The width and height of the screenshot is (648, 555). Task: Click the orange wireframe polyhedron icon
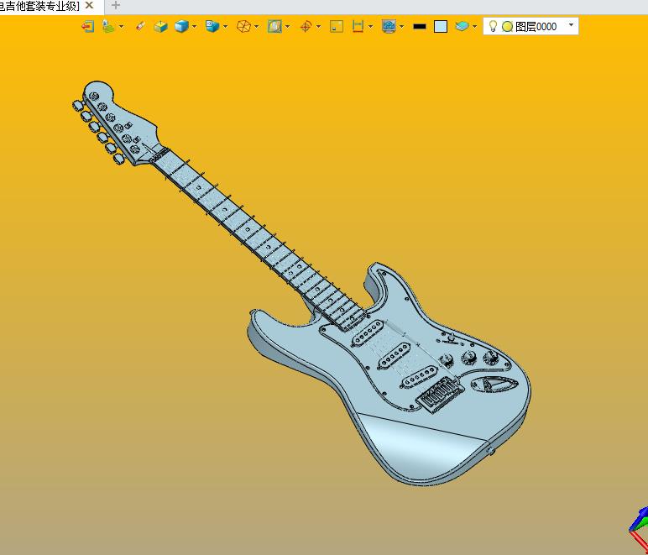(x=243, y=26)
